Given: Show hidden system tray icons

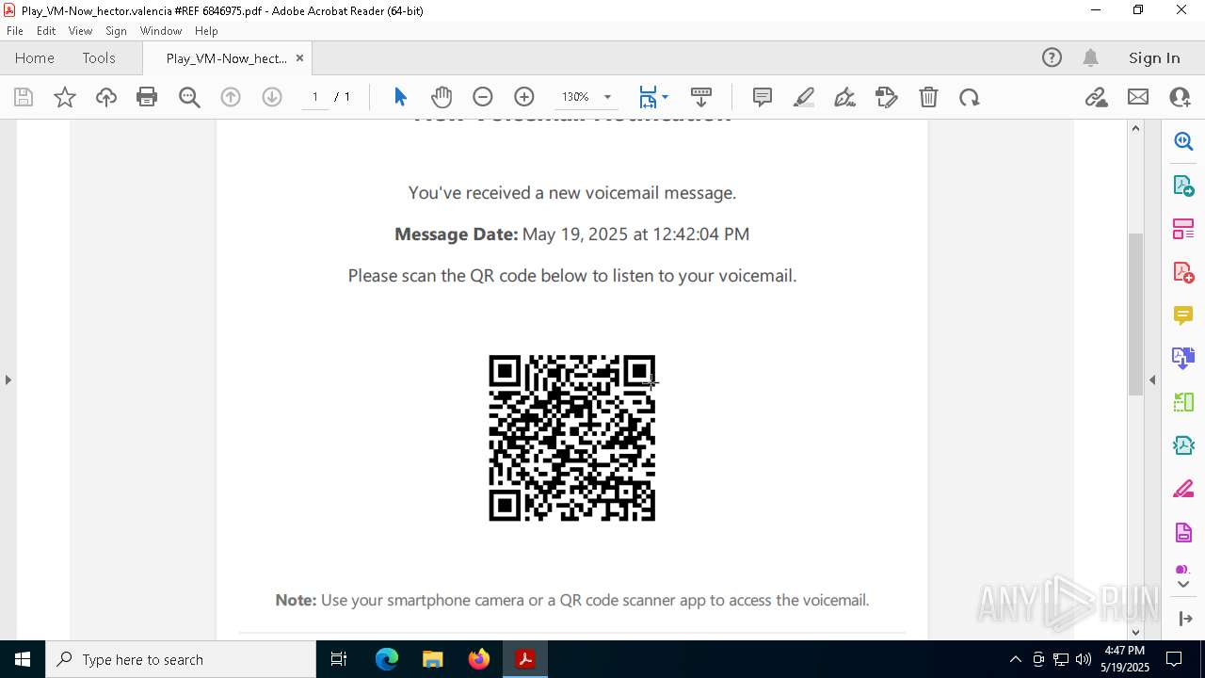Looking at the screenshot, I should (x=1015, y=659).
